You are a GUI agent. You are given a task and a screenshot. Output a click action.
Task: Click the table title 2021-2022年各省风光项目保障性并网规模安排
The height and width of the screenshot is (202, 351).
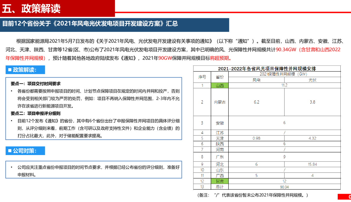tap(267, 69)
